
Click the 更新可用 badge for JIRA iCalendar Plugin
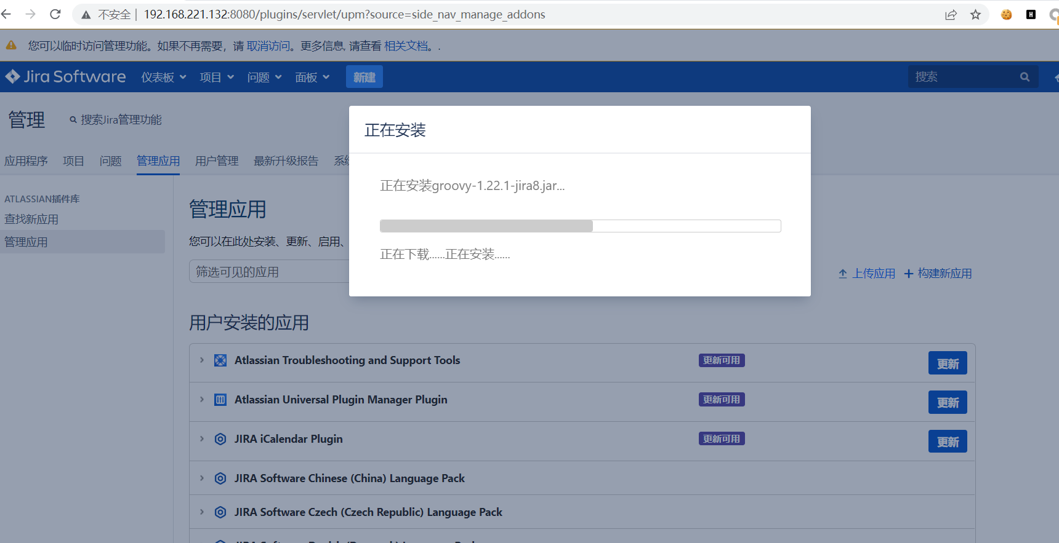(x=722, y=439)
